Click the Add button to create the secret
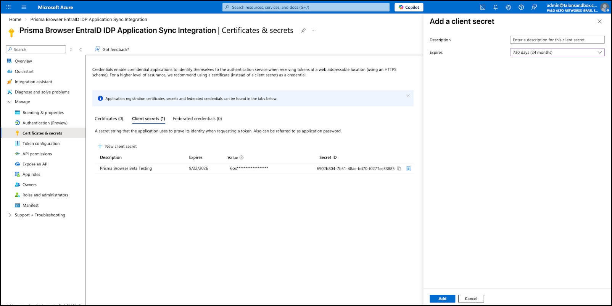The height and width of the screenshot is (306, 612). pyautogui.click(x=442, y=299)
